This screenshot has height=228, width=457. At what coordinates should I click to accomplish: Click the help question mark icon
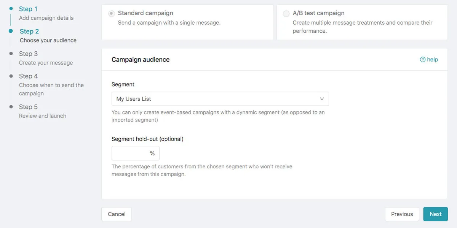(x=422, y=60)
